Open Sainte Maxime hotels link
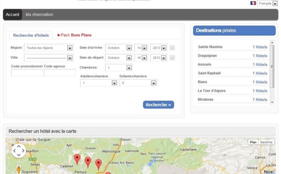 (x=260, y=47)
